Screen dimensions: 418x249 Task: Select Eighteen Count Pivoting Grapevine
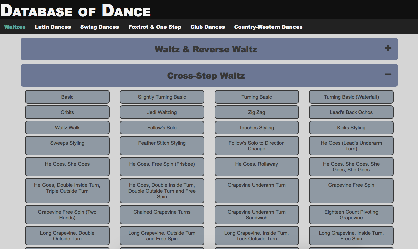point(351,215)
